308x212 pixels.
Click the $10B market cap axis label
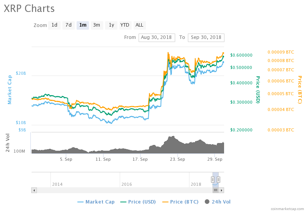tap(21, 123)
